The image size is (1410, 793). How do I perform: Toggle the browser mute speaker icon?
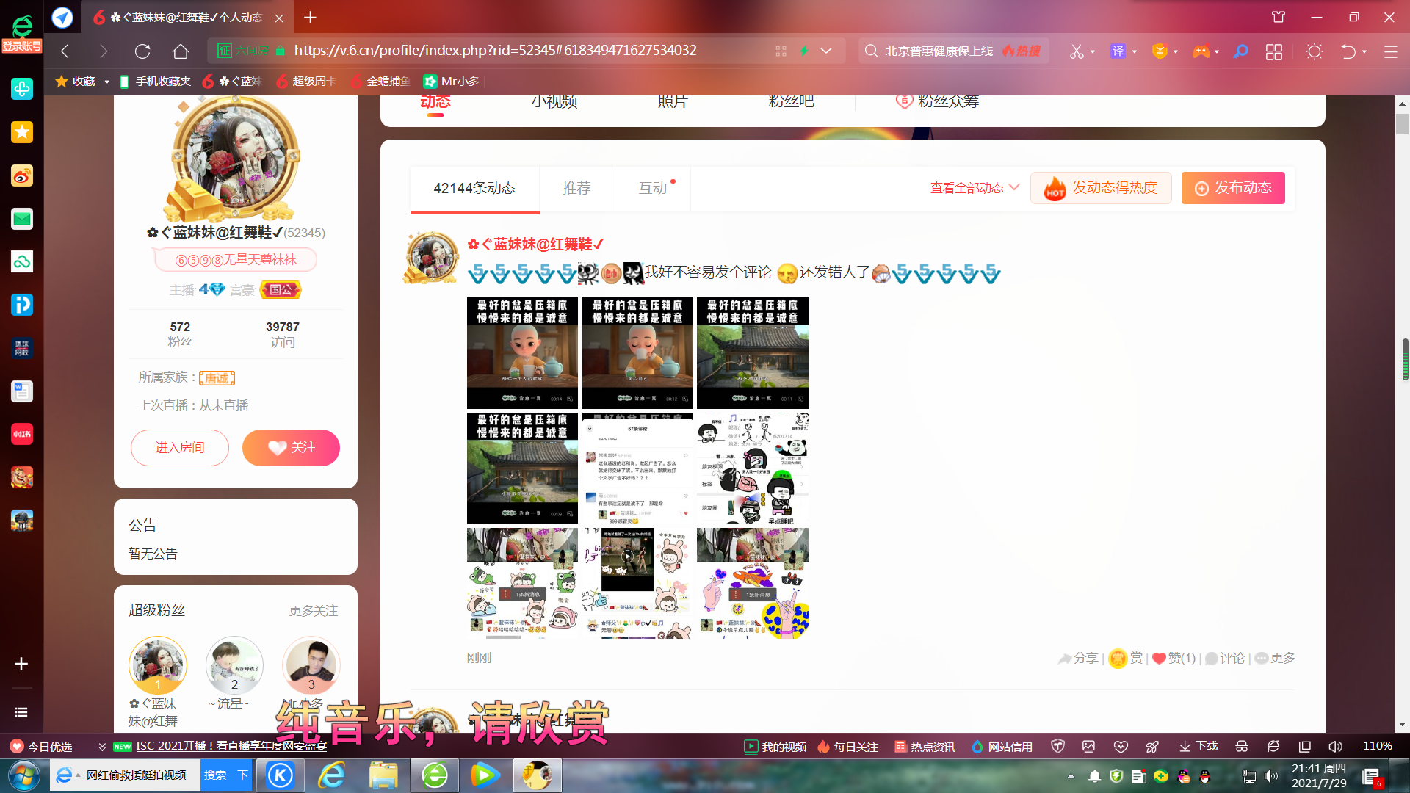[x=1335, y=747]
